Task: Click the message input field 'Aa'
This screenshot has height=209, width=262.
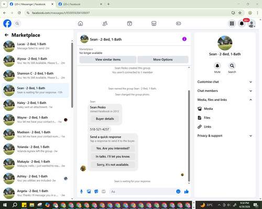Action: (x=142, y=192)
